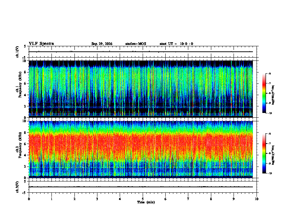Viewport: 289px width, 223px height.
Task: Click the Time (min) axis label
Action: tap(146, 202)
